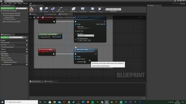
Task: Open the Add Component dropdown
Action: (8, 8)
